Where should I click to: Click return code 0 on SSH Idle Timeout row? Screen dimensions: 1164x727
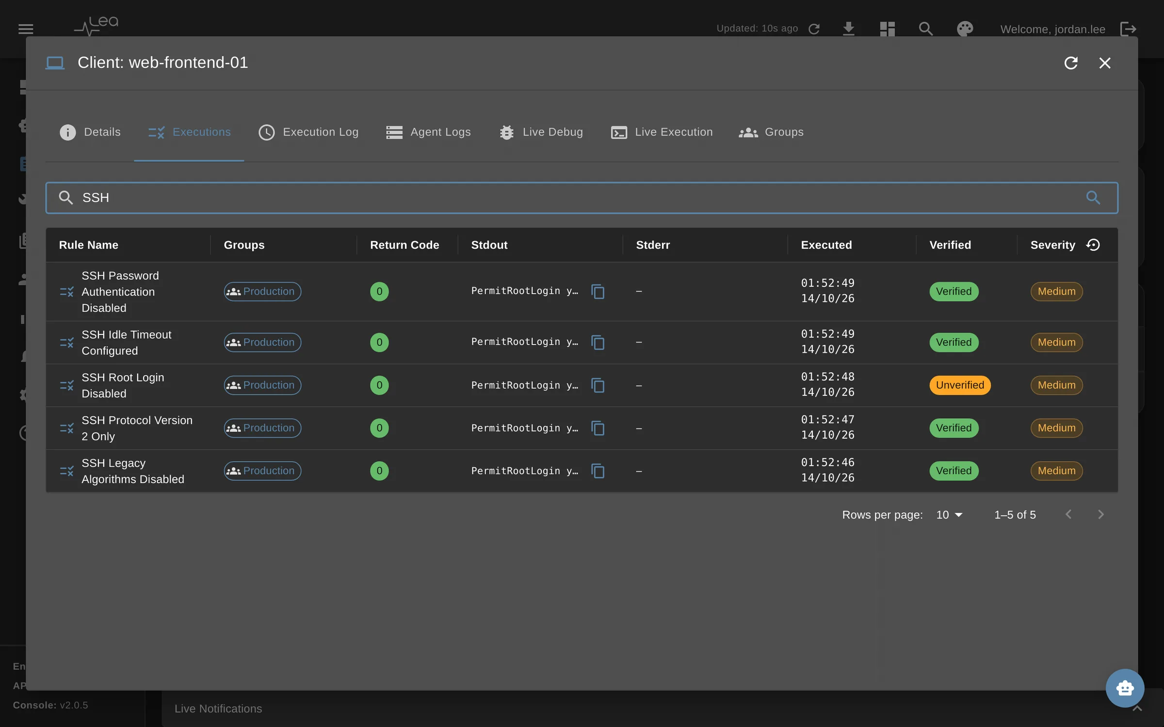(379, 343)
